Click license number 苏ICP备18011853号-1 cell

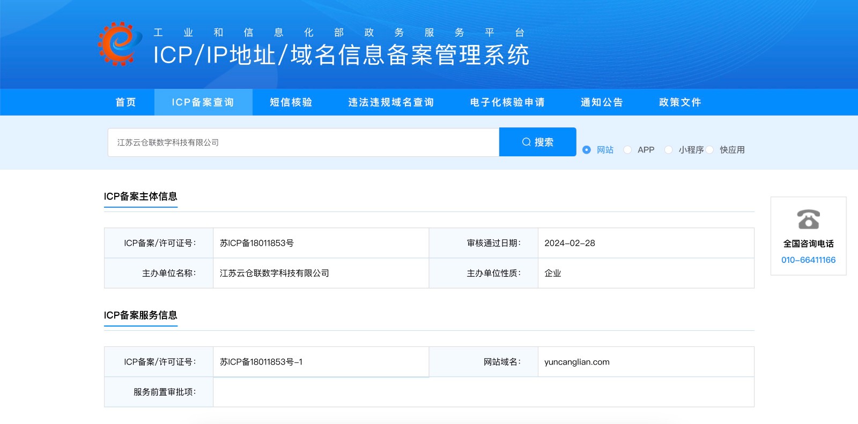click(261, 362)
